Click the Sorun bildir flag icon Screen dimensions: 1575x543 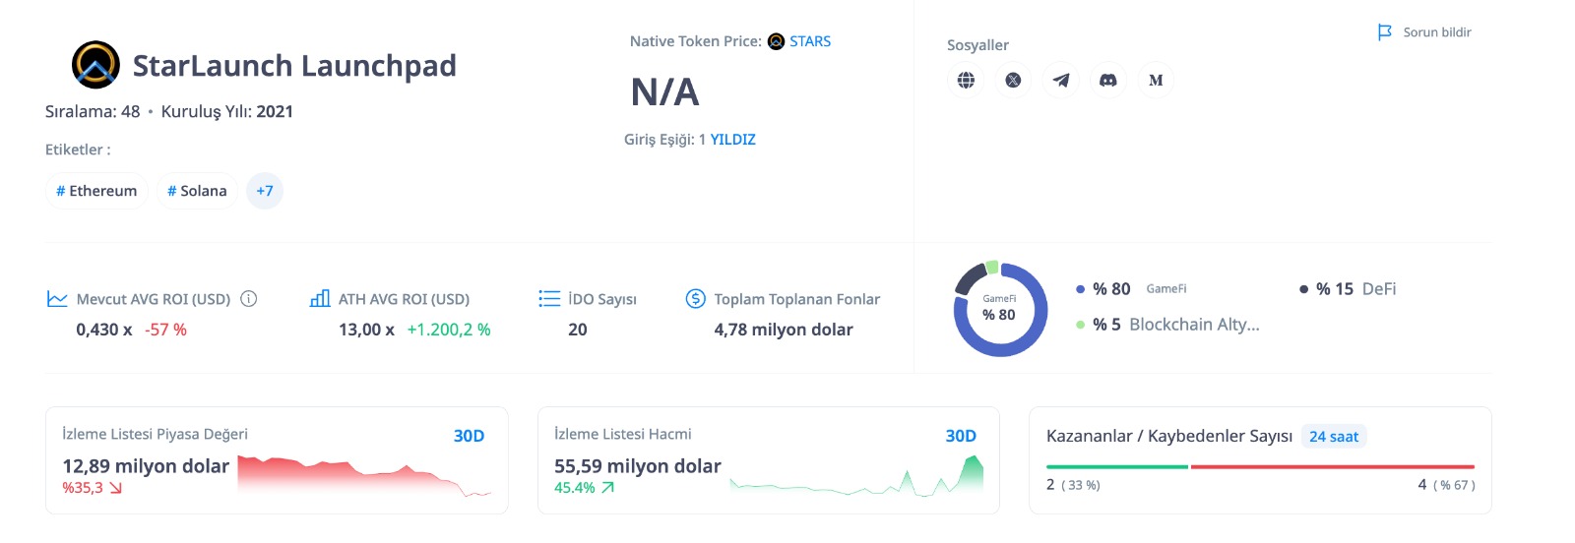1385,32
